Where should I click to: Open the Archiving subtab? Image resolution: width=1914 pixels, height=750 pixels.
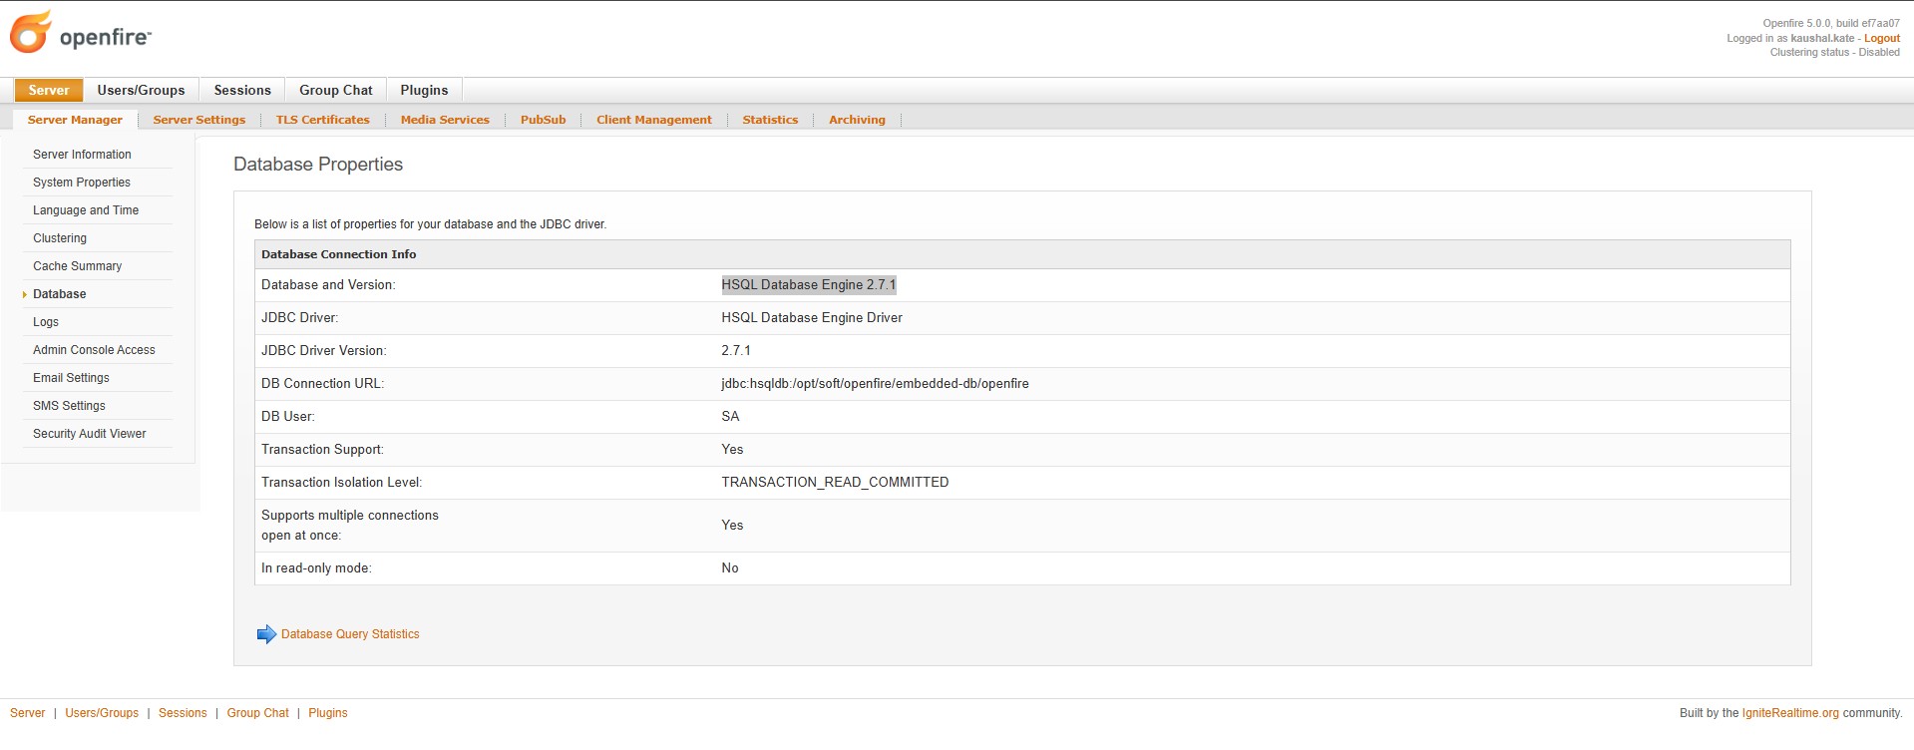857,120
